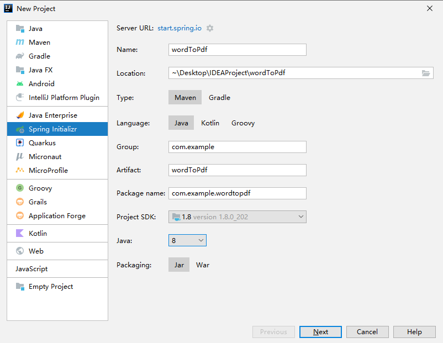
Task: Click the Quarkus icon in sidebar
Action: pos(20,143)
